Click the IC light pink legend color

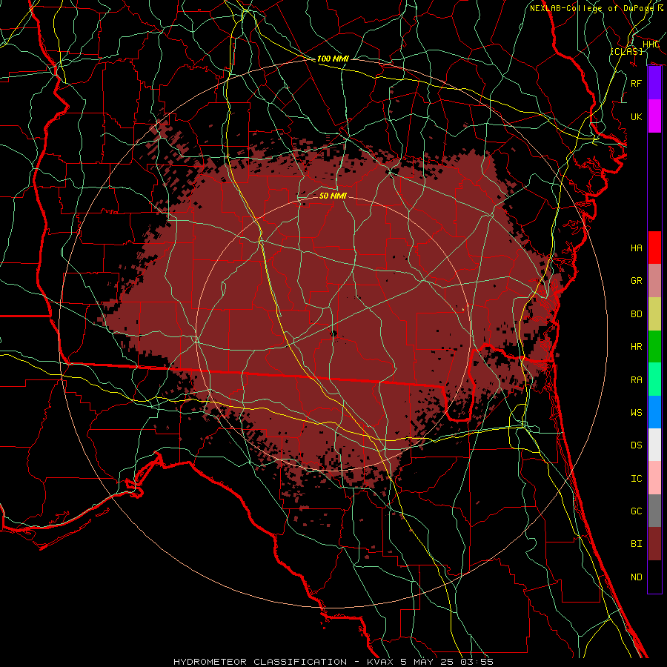pyautogui.click(x=654, y=478)
